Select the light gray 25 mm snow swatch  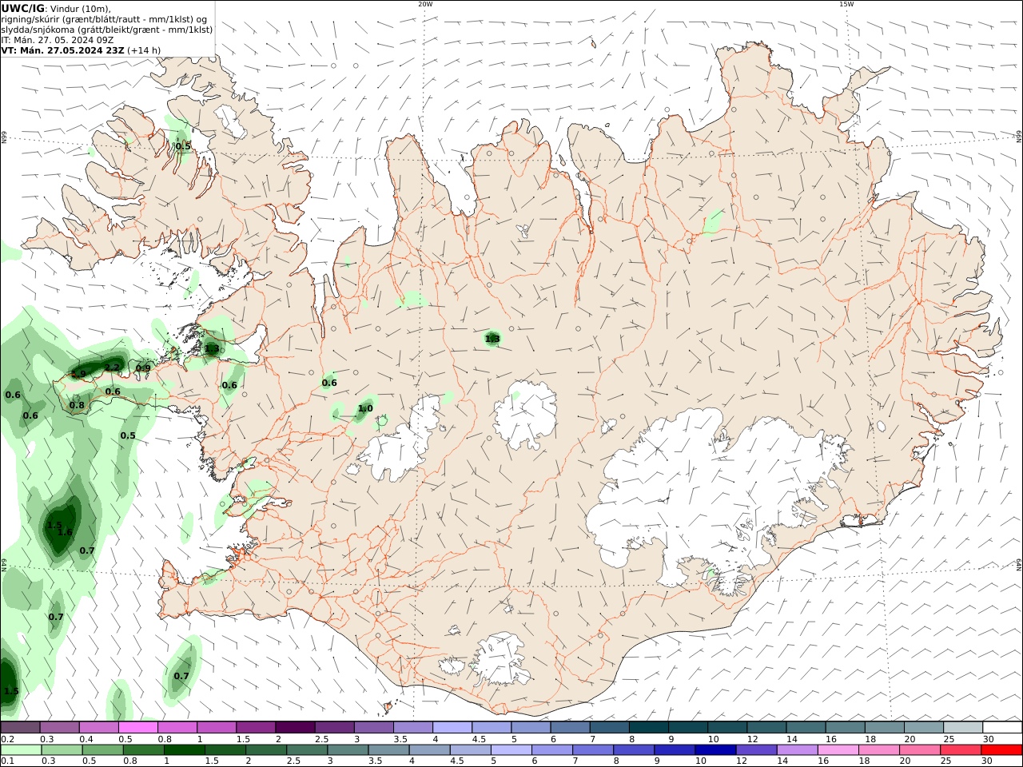tap(963, 728)
